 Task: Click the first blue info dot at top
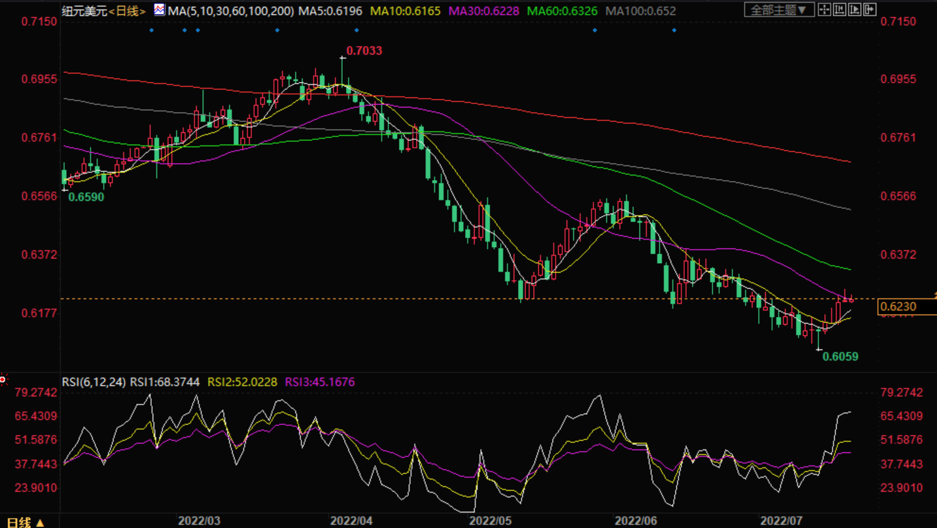[152, 30]
